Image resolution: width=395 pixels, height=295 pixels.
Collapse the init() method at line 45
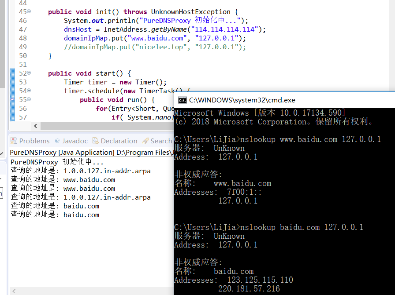tap(29, 12)
